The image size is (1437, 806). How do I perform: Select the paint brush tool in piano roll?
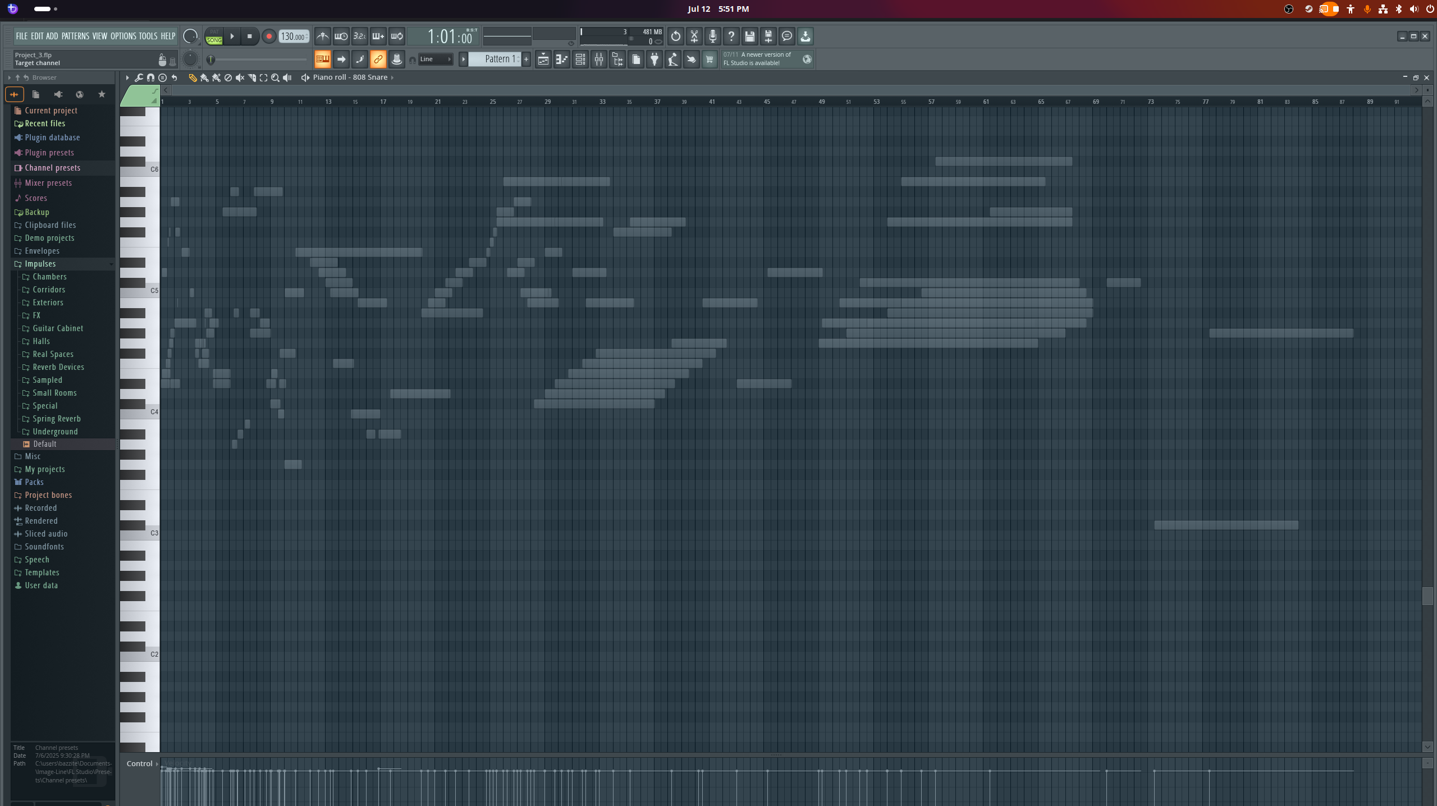tap(204, 78)
